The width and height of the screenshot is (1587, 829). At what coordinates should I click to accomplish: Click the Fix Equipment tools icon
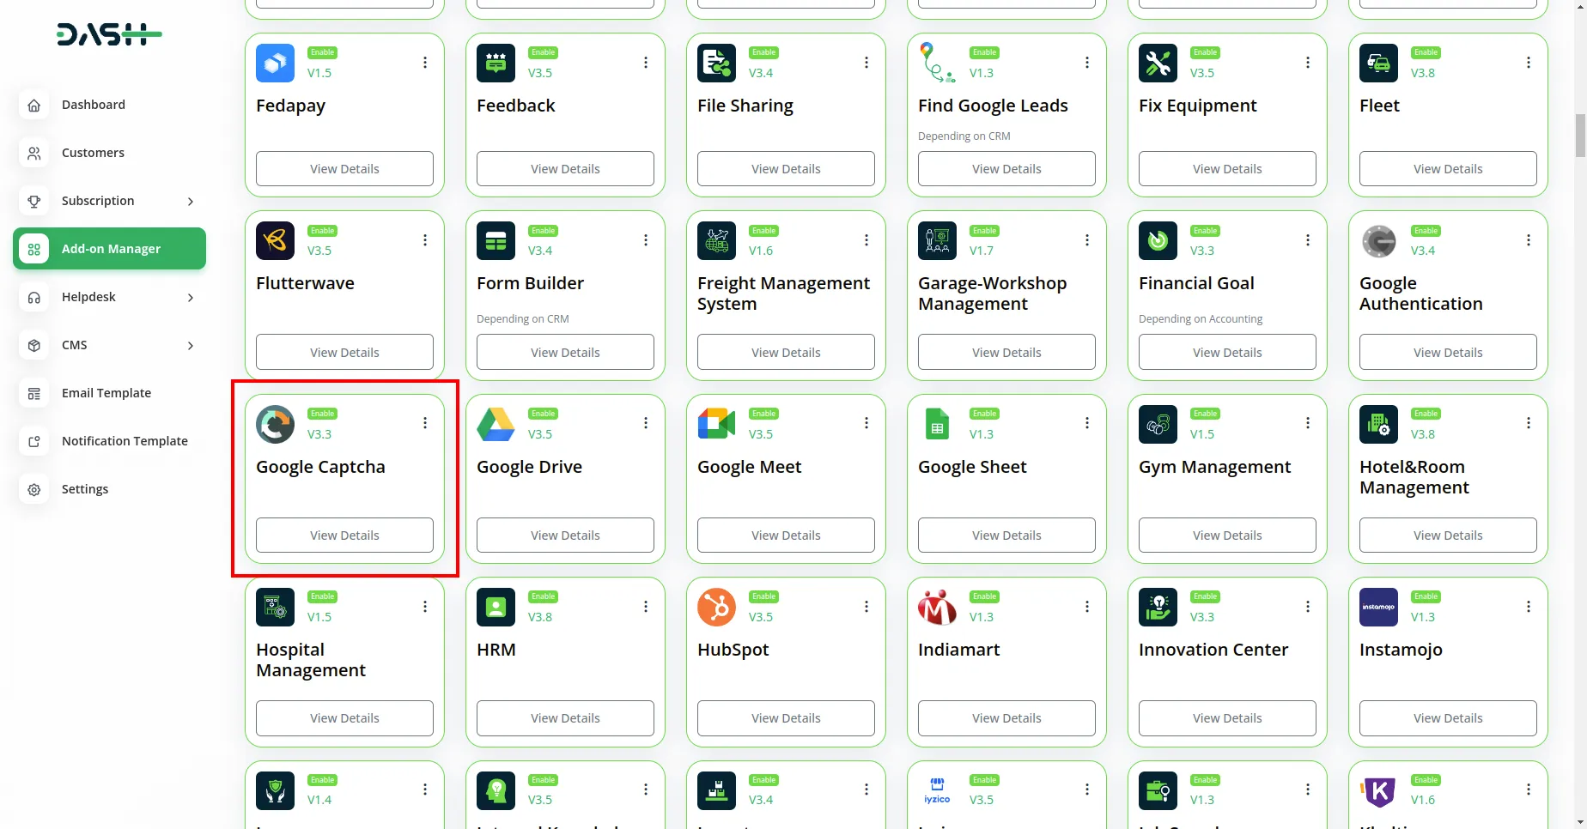[1158, 63]
